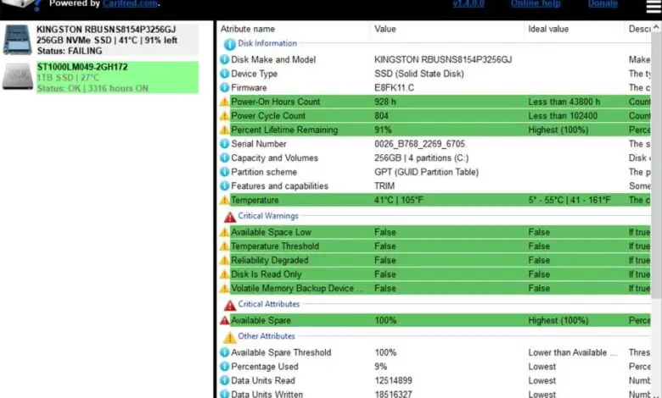Click info icon beside Disk Make and Model
The height and width of the screenshot is (398, 662).
224,59
